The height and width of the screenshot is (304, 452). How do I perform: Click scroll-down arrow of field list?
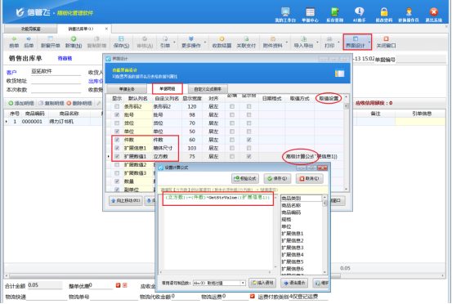(x=324, y=272)
